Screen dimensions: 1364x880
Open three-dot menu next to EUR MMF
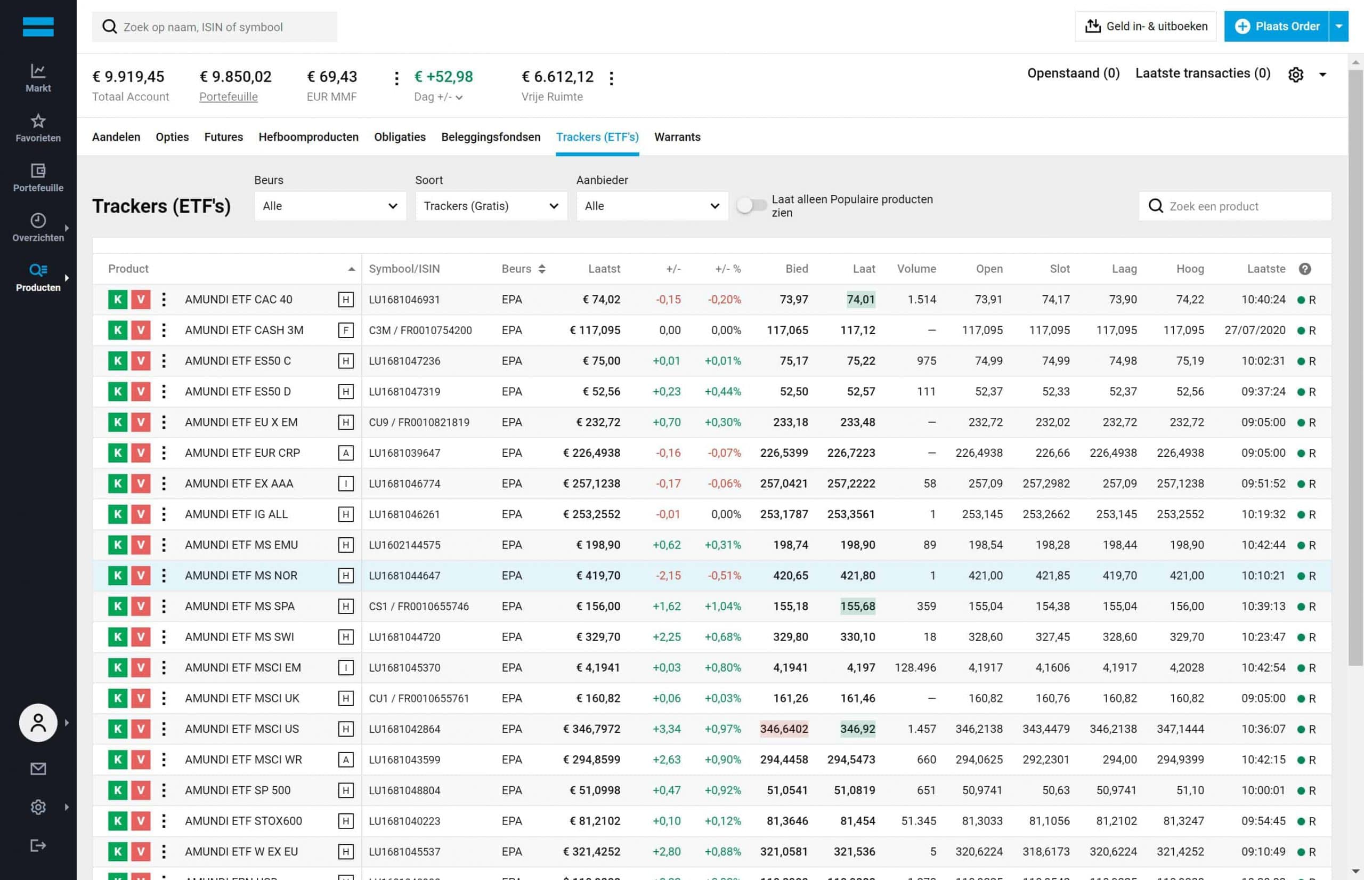click(x=396, y=78)
